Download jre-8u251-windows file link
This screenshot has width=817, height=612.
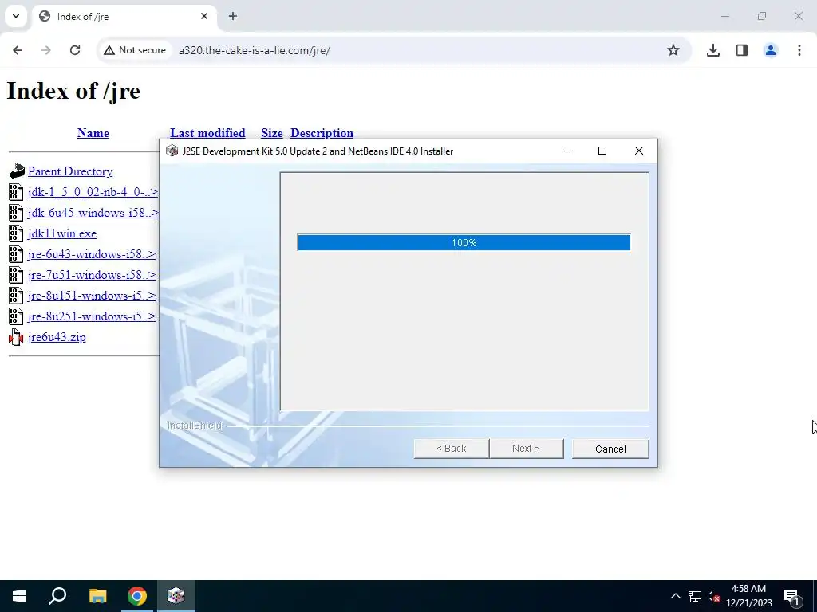tap(92, 317)
